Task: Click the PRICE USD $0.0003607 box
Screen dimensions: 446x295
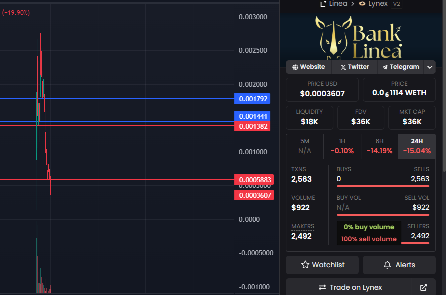Action: (322, 90)
